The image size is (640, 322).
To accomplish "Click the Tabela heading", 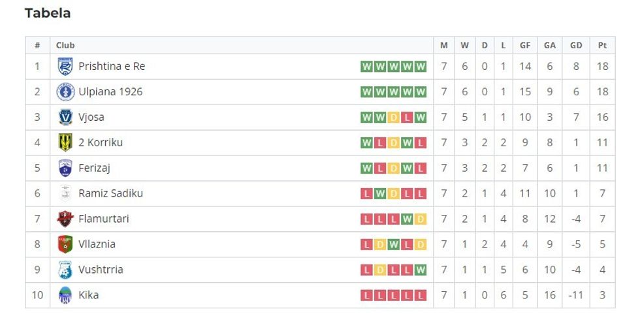I will 48,13.
